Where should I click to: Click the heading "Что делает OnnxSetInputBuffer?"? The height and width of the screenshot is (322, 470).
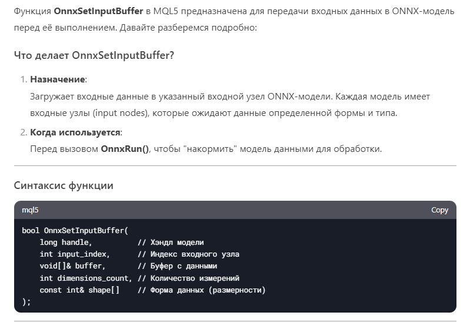click(94, 55)
